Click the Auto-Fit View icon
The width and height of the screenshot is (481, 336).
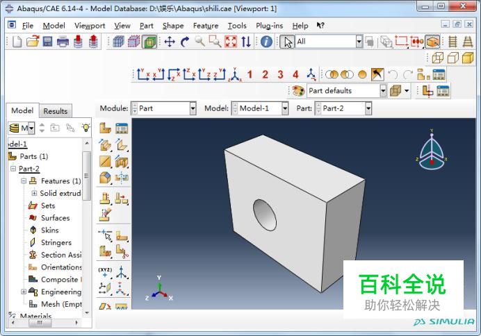(231, 42)
